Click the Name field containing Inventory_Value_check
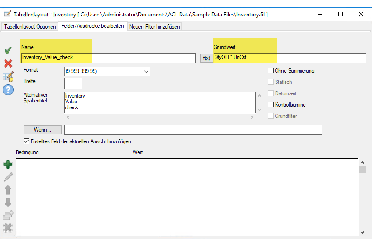Screen dimensions: 372x239 click(x=108, y=58)
